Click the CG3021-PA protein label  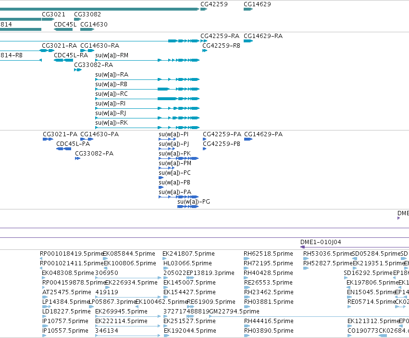pos(60,134)
